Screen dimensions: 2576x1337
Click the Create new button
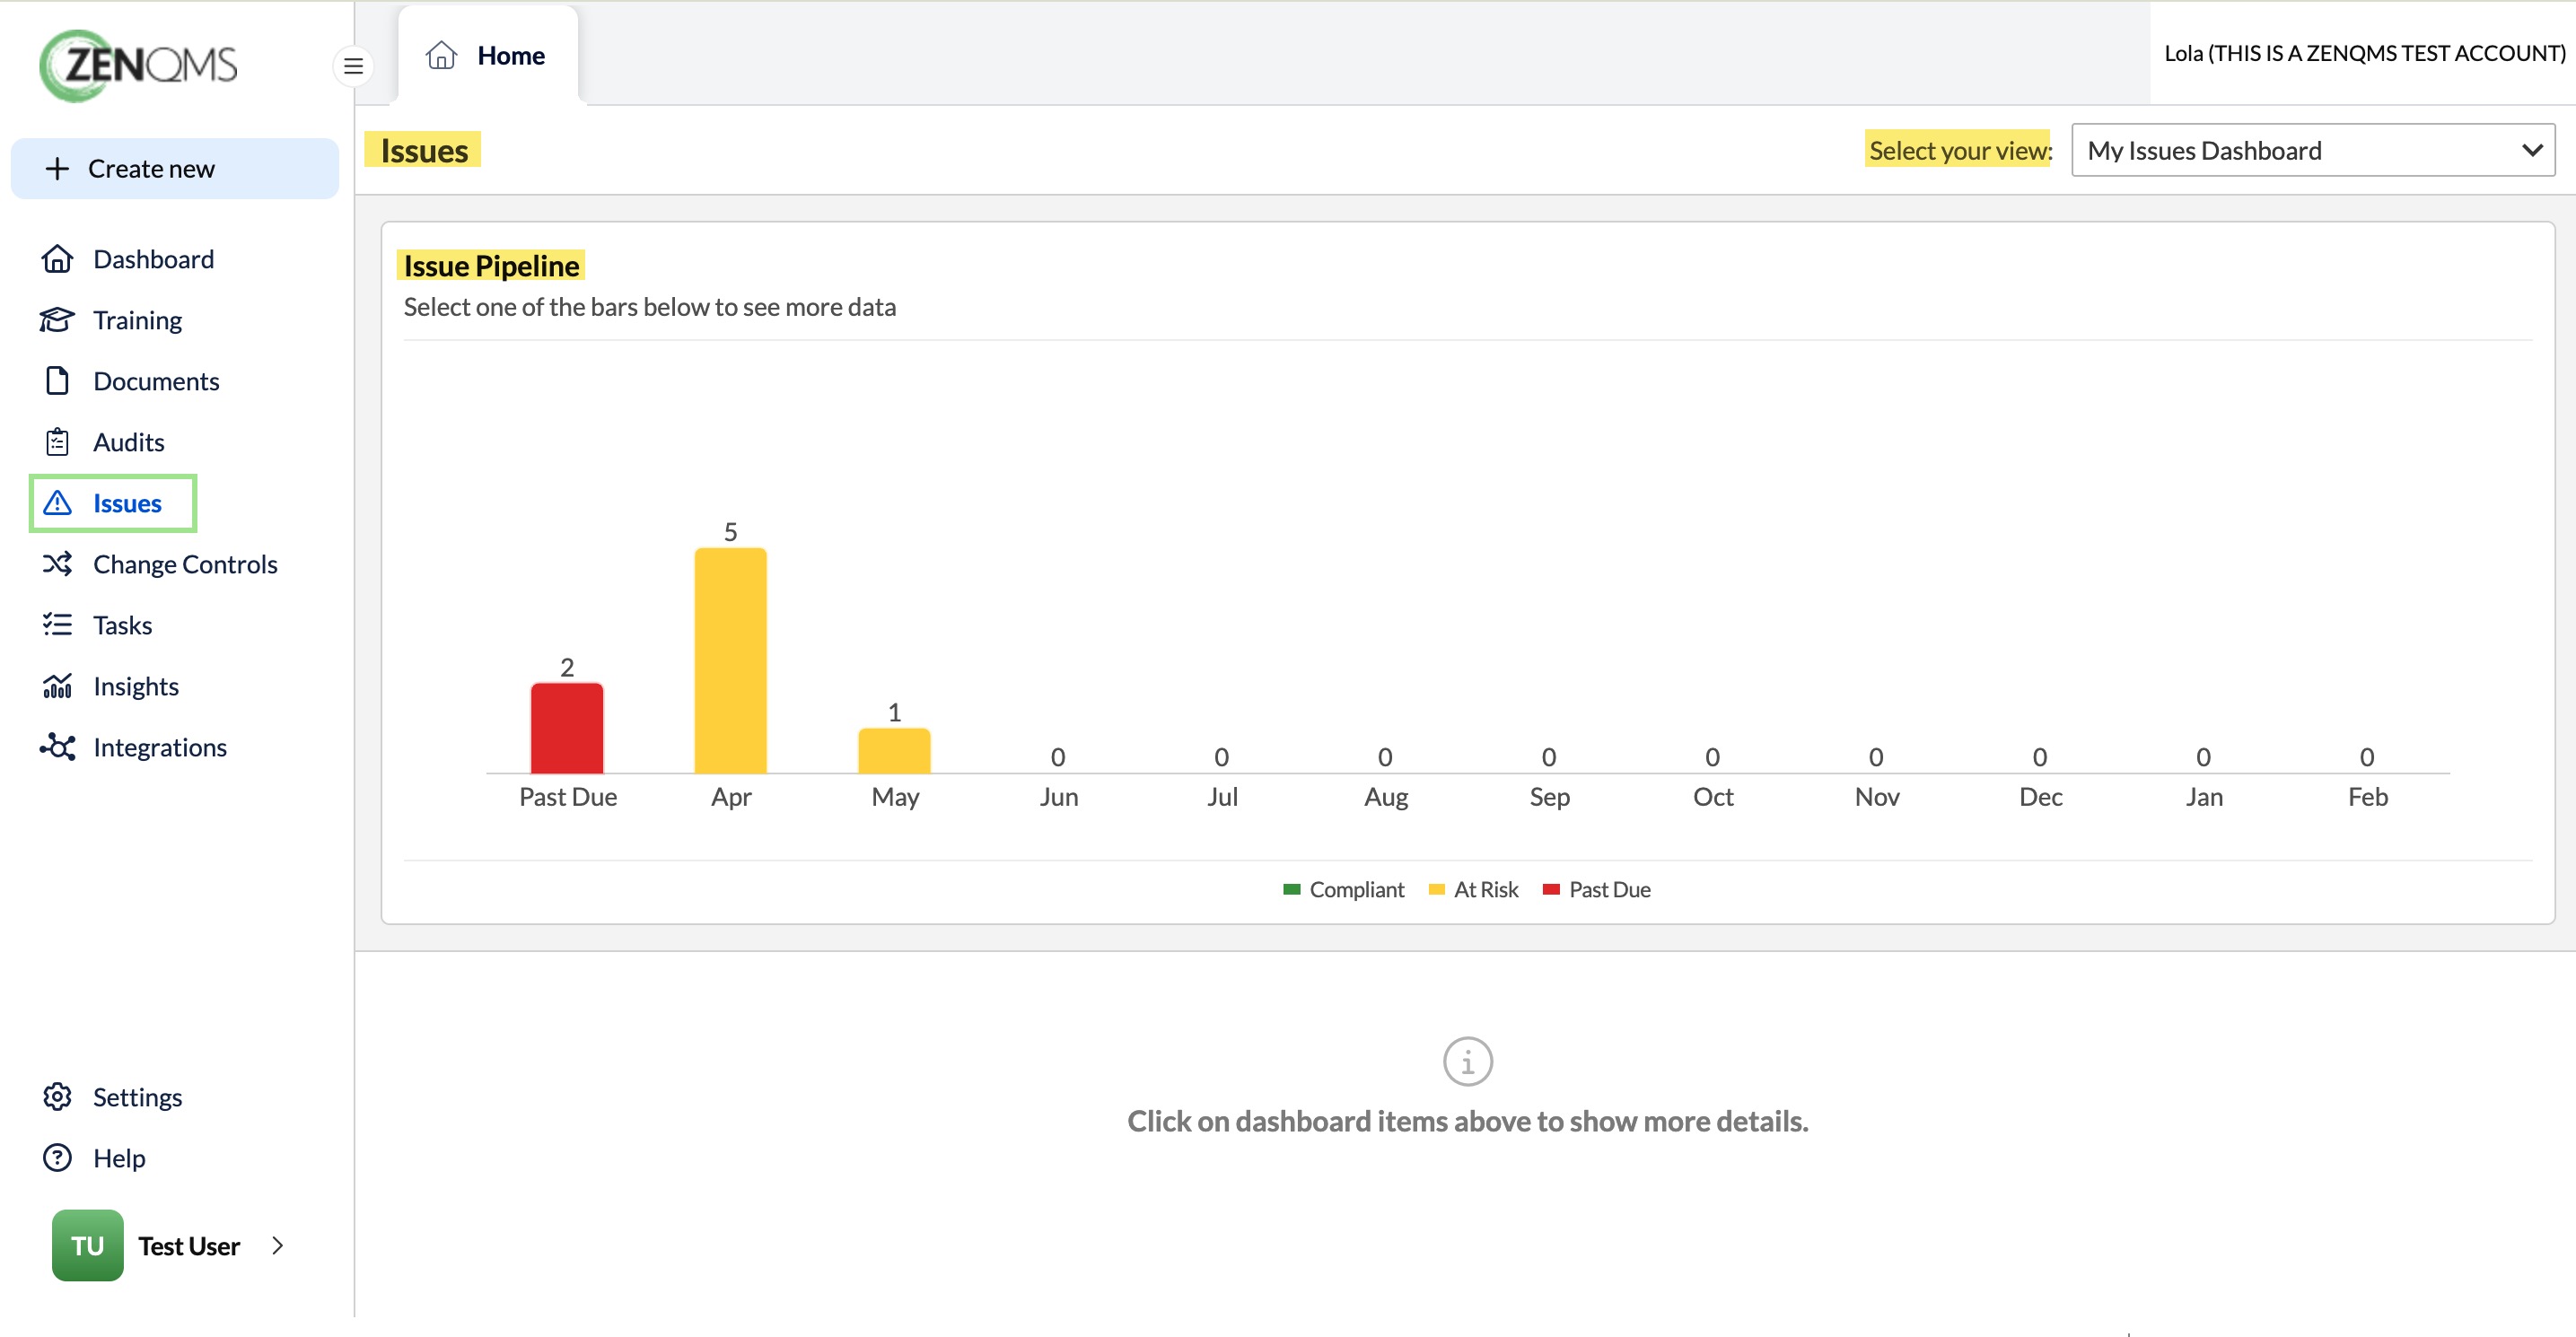tap(174, 168)
